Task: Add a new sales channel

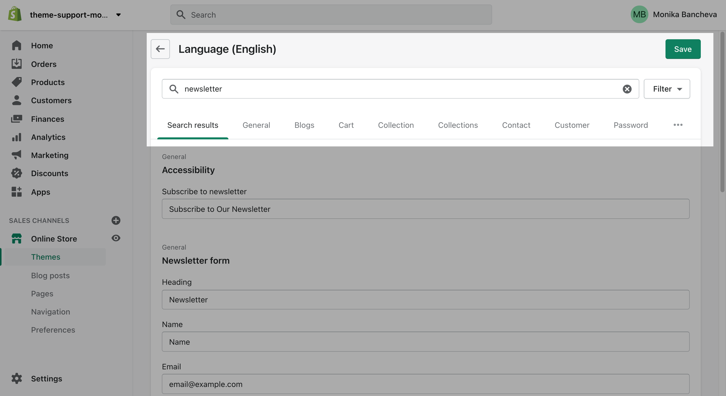Action: [x=116, y=220]
